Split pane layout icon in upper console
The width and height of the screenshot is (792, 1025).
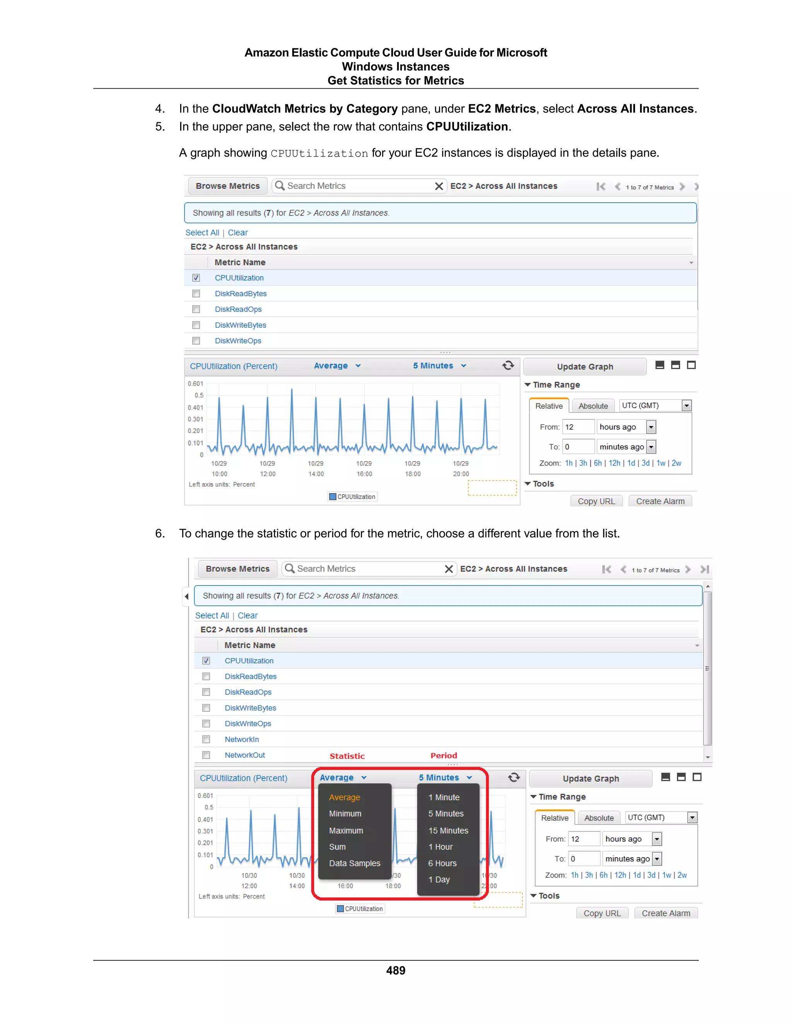point(675,365)
